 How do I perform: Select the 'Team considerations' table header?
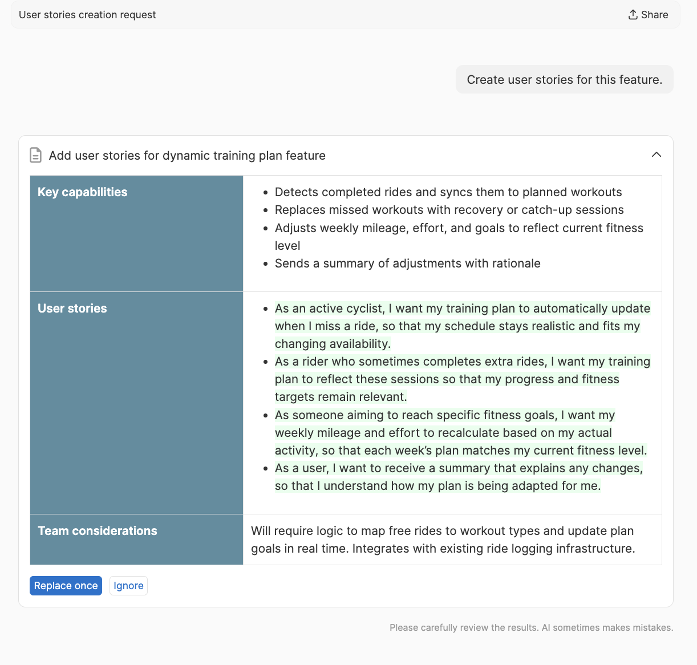pos(97,530)
